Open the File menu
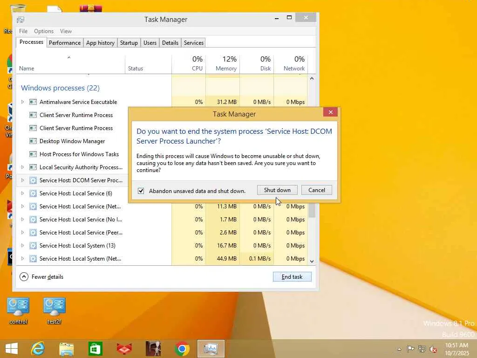 (23, 31)
